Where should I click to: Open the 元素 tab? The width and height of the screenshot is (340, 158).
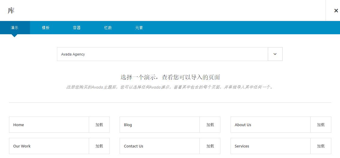(x=139, y=28)
